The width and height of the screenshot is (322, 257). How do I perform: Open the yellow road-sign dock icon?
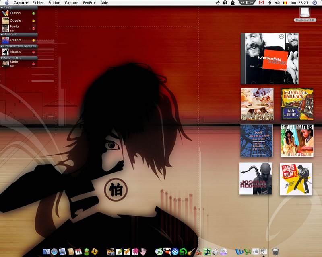[95, 251]
